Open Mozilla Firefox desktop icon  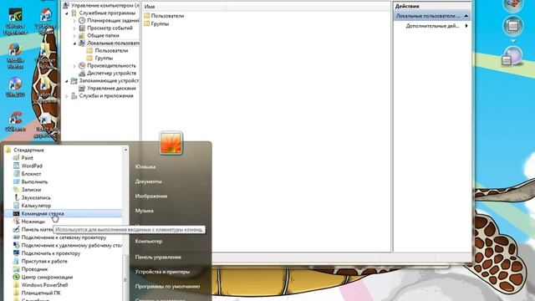click(x=15, y=56)
